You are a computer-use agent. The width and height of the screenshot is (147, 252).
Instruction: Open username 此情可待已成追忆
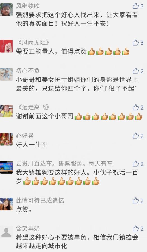tap(40, 201)
